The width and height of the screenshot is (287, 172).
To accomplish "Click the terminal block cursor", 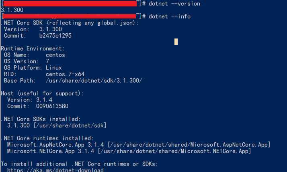I will point(176,42).
